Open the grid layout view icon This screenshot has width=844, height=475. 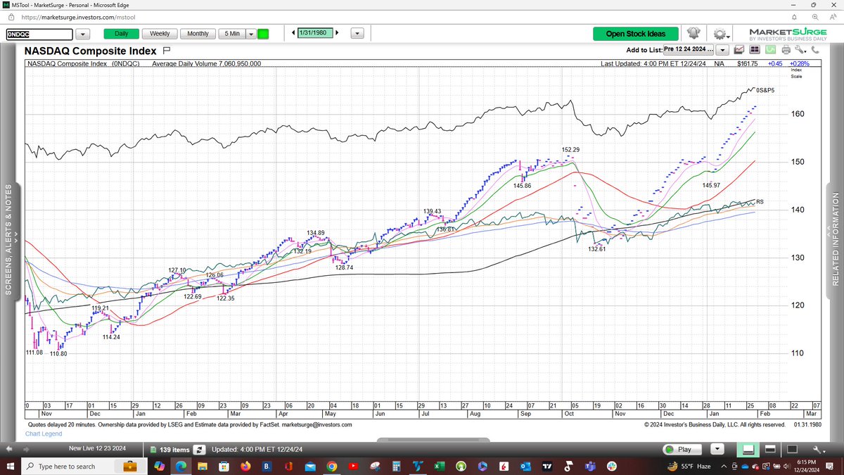[754, 50]
